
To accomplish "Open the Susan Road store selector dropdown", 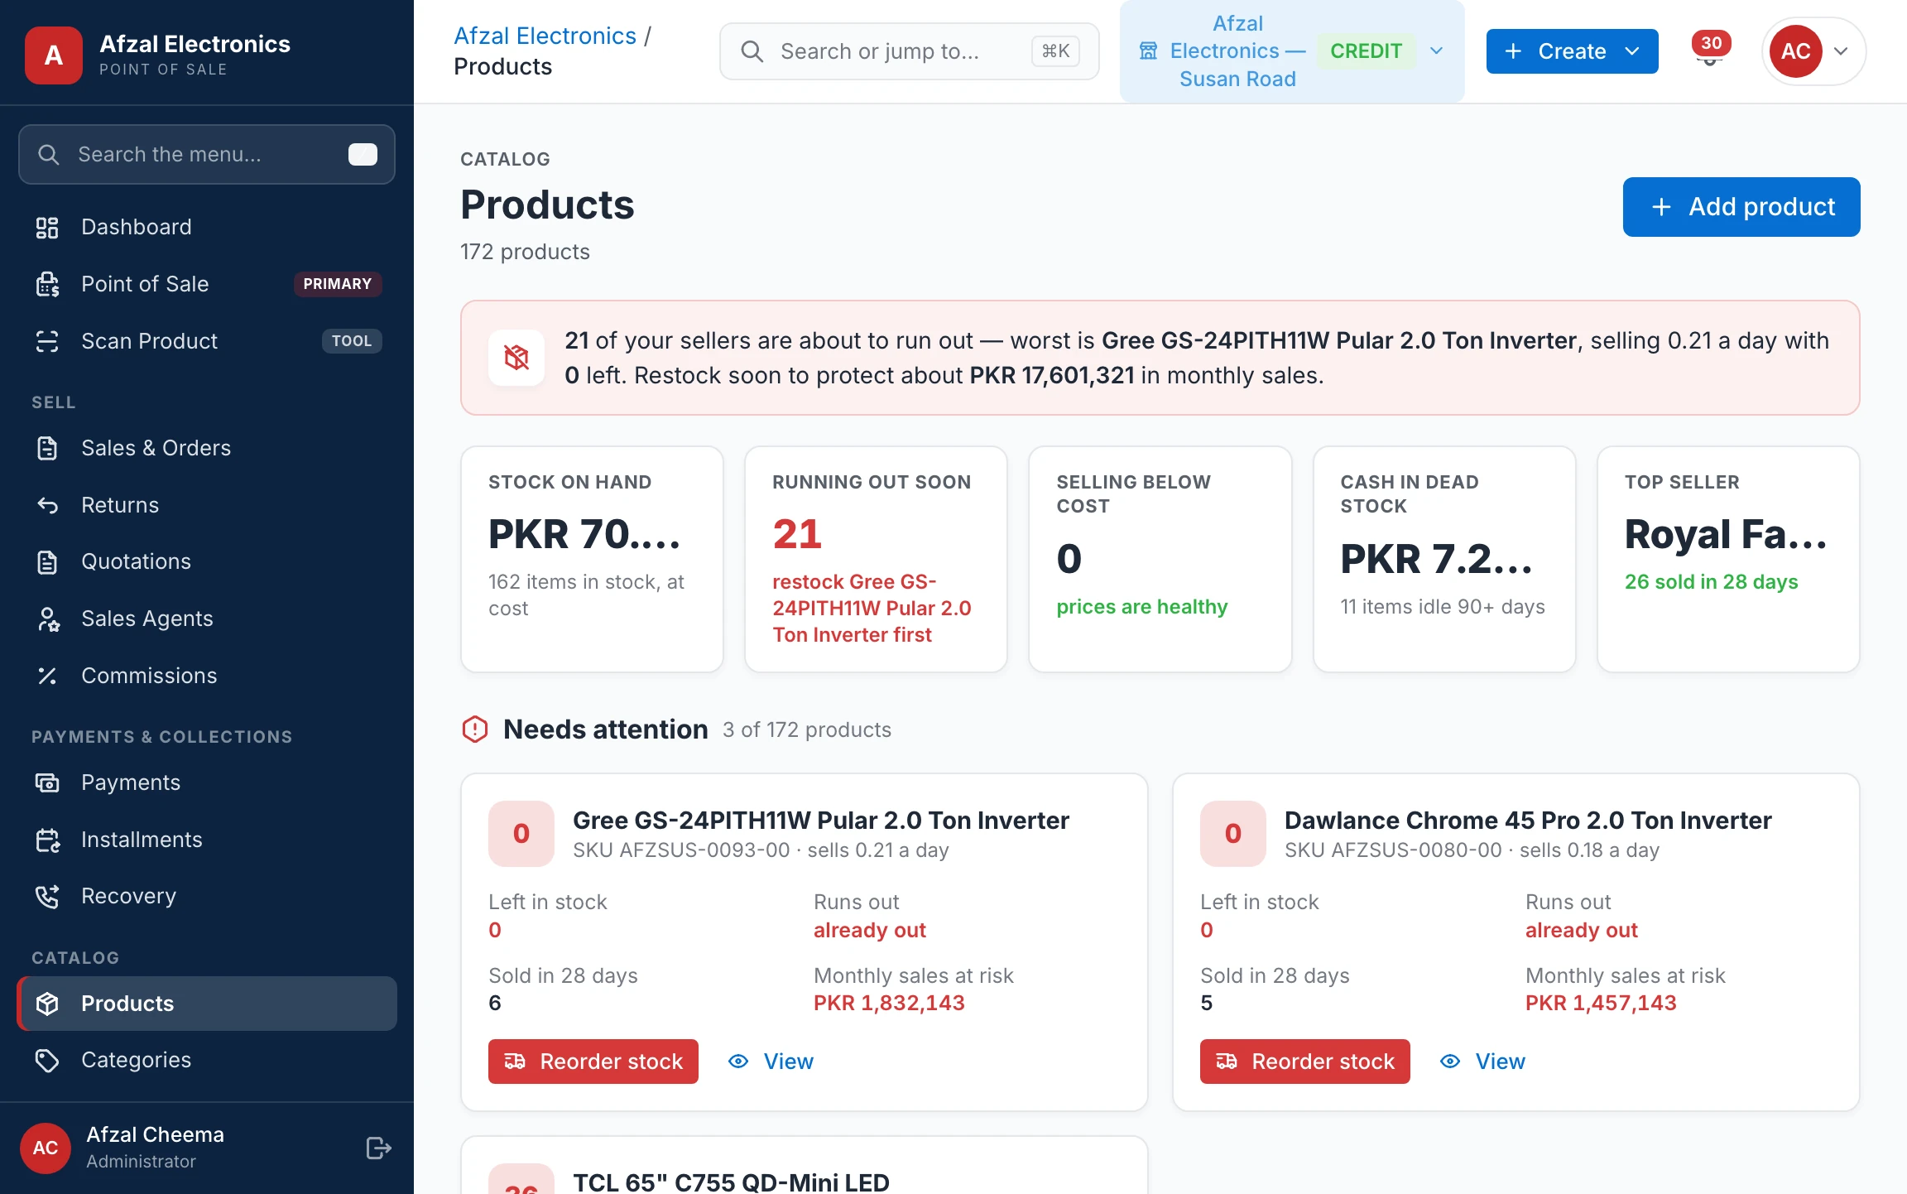I will (x=1292, y=51).
